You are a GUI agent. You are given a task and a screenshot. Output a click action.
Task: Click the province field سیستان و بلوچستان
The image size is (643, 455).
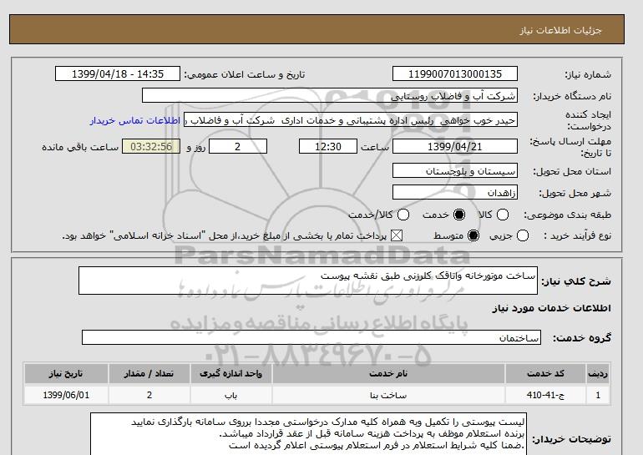tap(455, 170)
